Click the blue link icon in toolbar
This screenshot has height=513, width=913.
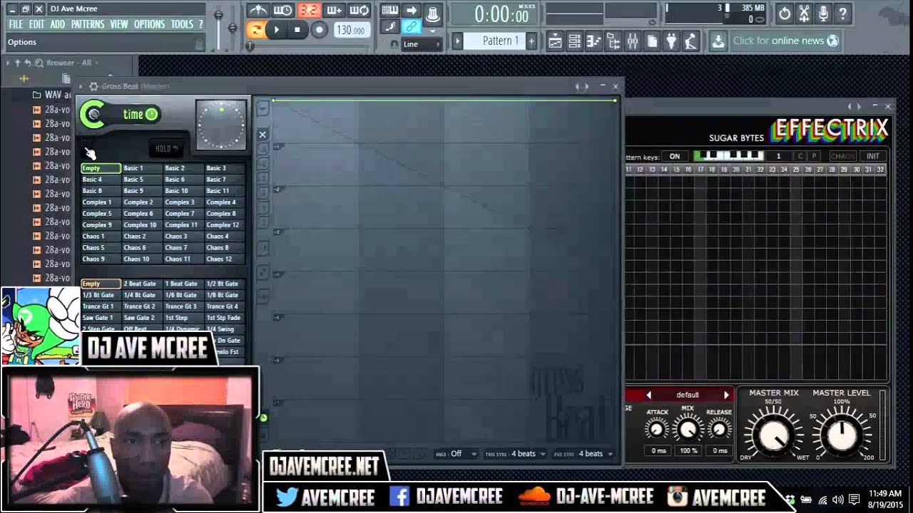[x=411, y=27]
